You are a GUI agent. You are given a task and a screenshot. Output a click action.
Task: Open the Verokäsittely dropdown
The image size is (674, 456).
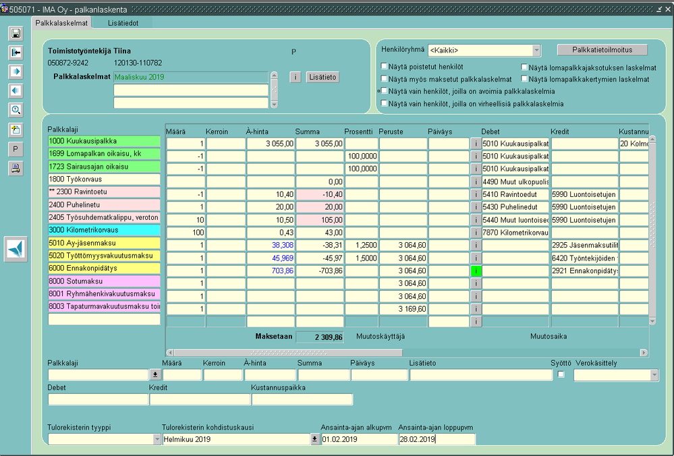click(654, 375)
